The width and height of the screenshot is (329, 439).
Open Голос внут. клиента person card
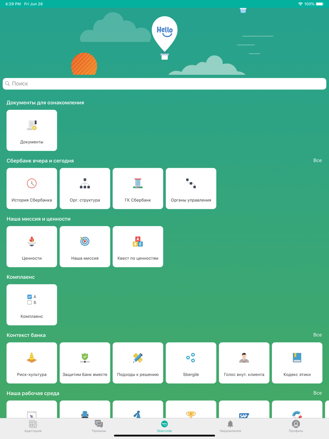coord(244,363)
